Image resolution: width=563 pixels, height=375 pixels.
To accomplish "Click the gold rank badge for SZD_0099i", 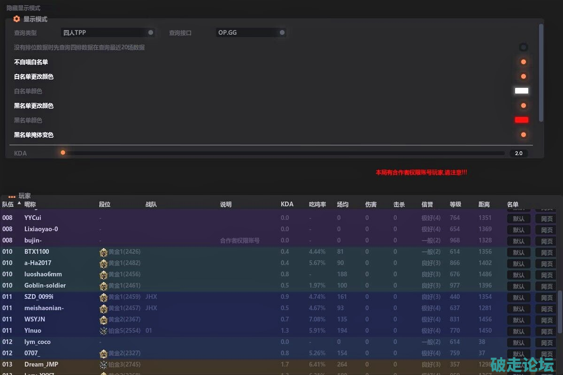I will [x=103, y=297].
